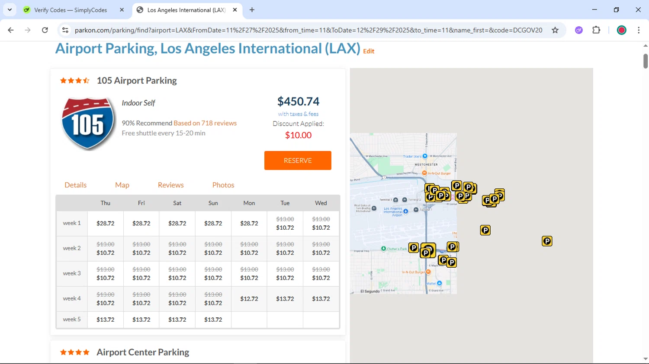Click the $450.74 total price
The height and width of the screenshot is (364, 649).
tap(299, 101)
